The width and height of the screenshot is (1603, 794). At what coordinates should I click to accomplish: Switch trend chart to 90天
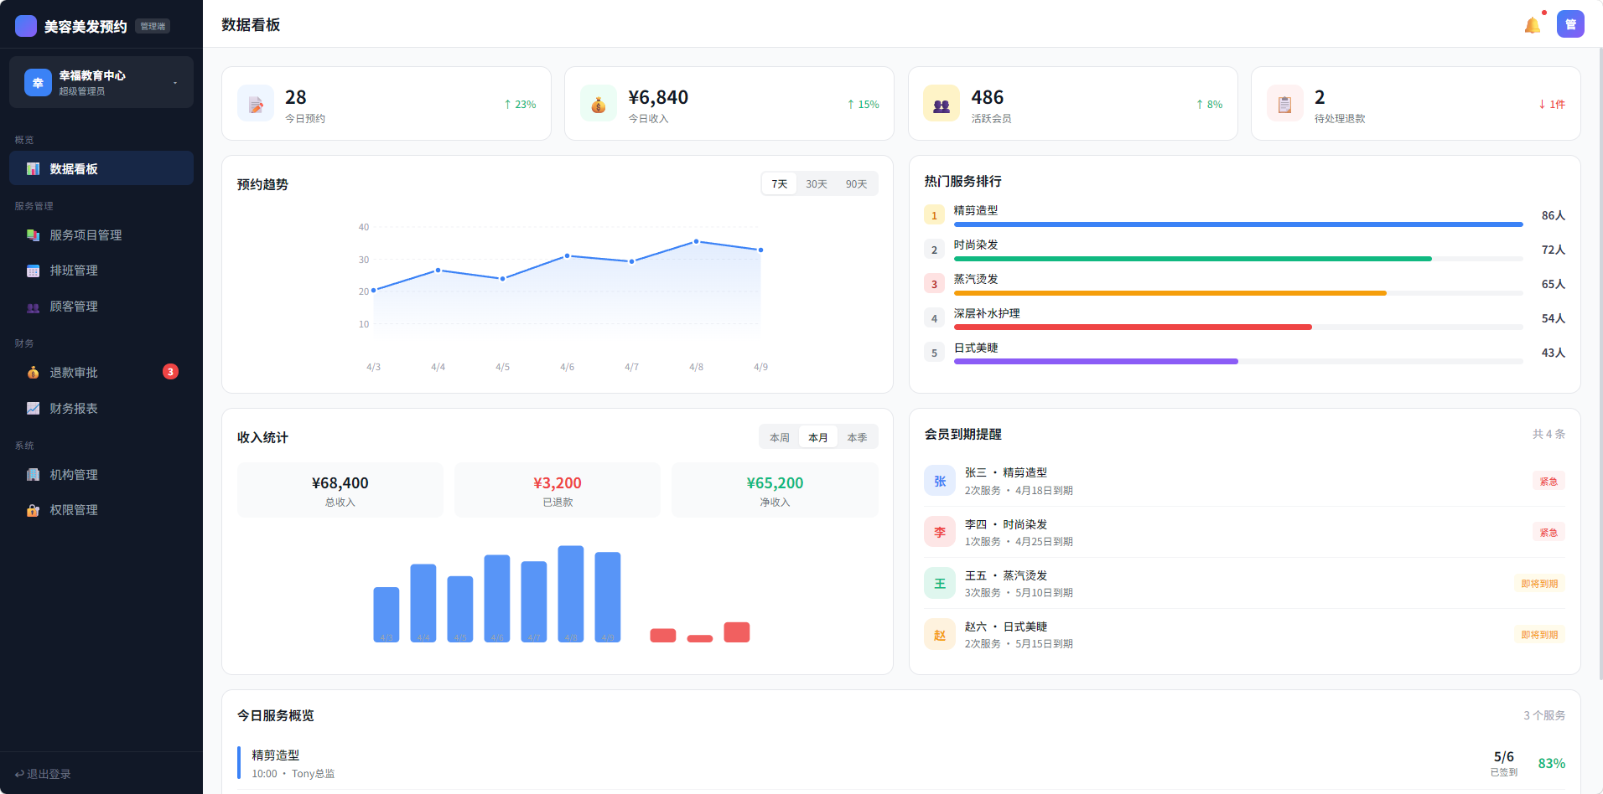coord(856,184)
